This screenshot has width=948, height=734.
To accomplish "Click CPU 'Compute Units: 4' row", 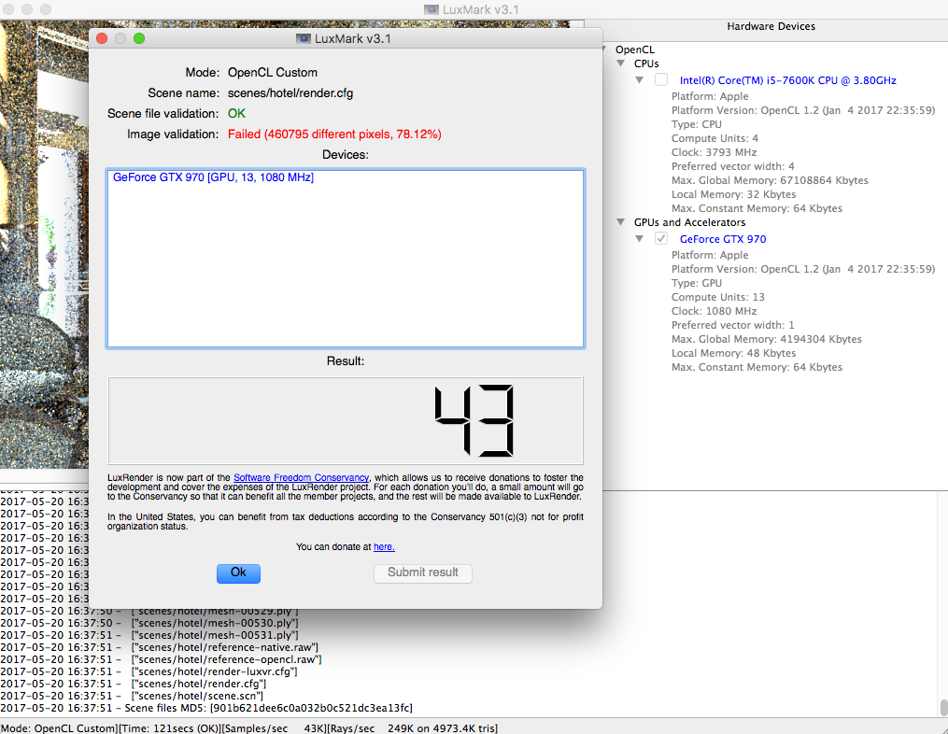I will (x=715, y=138).
